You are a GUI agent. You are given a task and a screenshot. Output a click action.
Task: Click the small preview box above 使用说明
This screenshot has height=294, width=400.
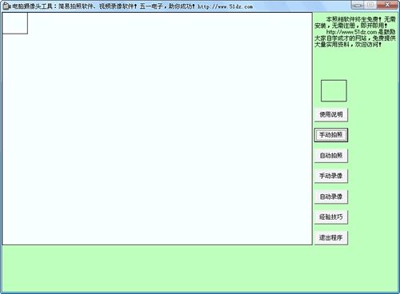pos(334,91)
